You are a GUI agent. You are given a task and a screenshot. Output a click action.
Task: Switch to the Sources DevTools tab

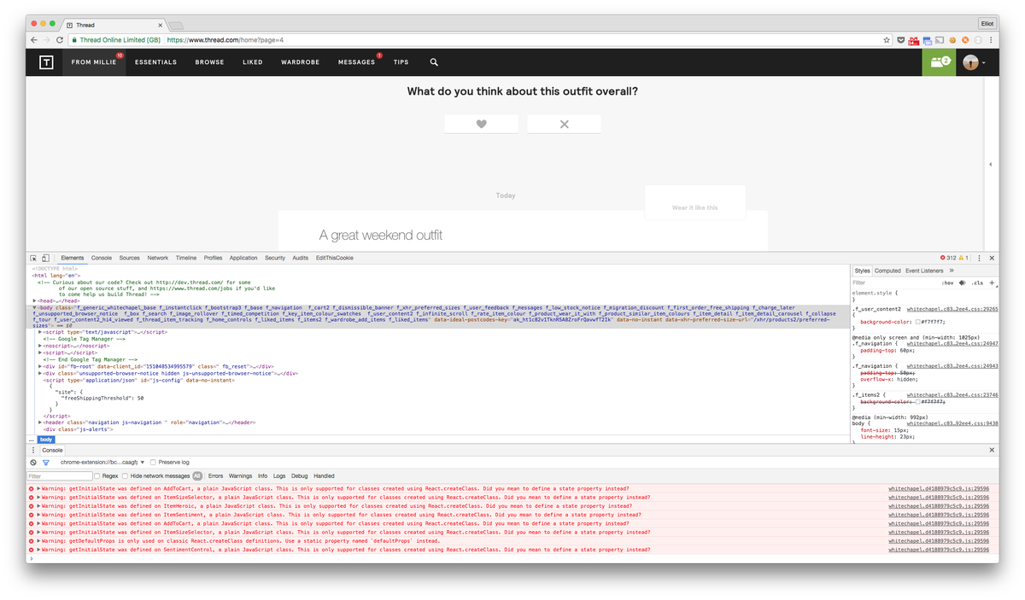129,258
